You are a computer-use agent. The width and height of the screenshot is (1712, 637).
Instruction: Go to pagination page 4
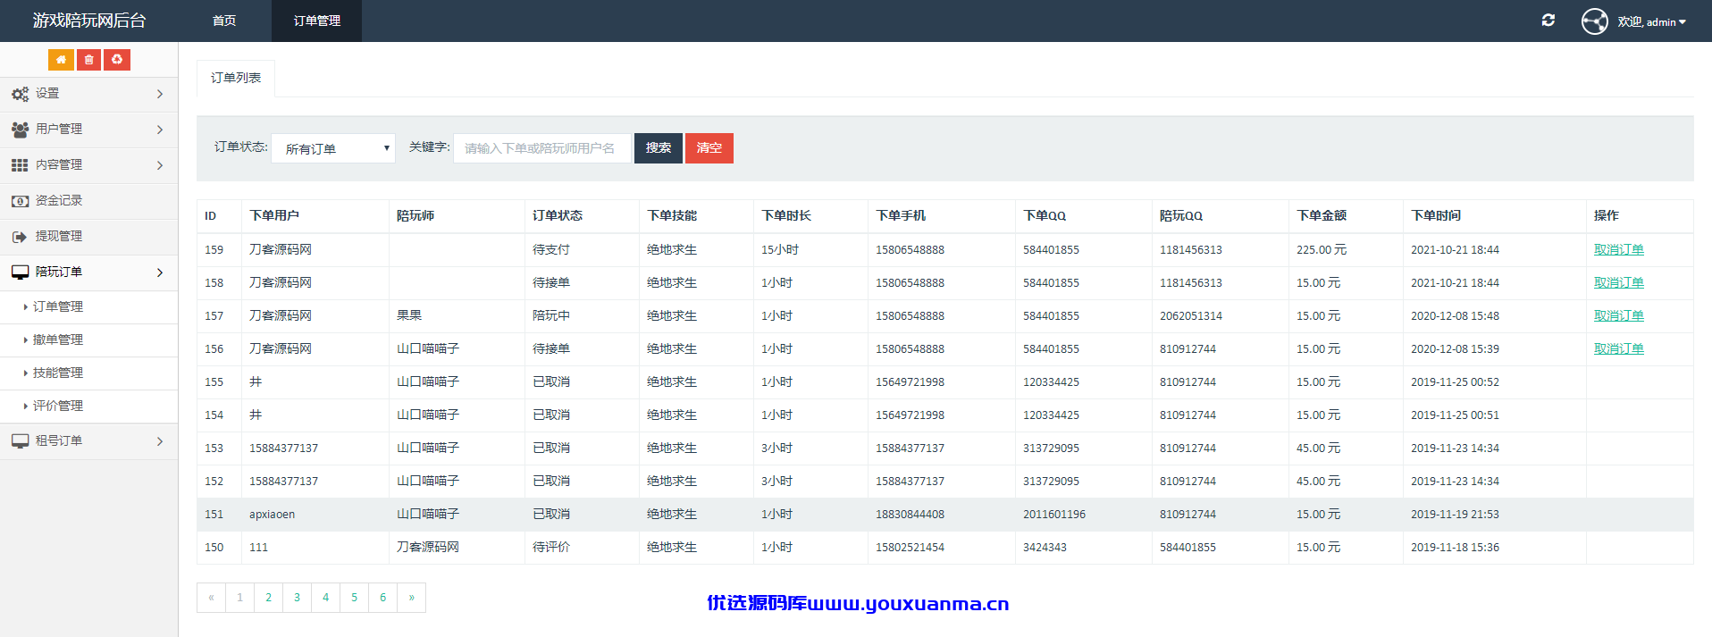tap(325, 598)
